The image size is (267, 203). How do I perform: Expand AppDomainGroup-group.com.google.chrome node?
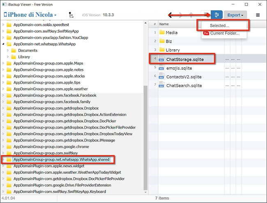click(3, 146)
